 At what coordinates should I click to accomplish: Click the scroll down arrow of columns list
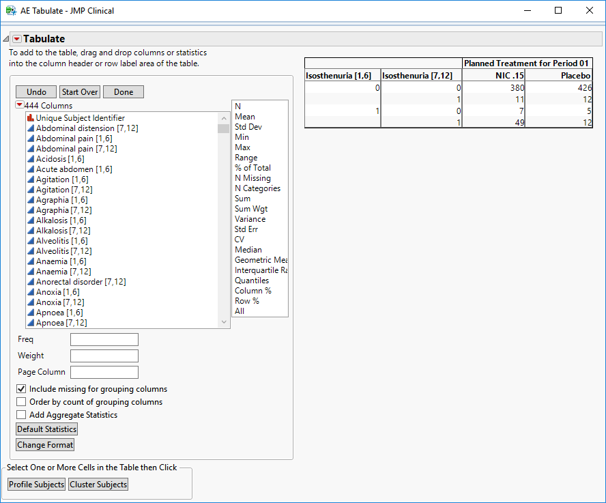coord(223,322)
